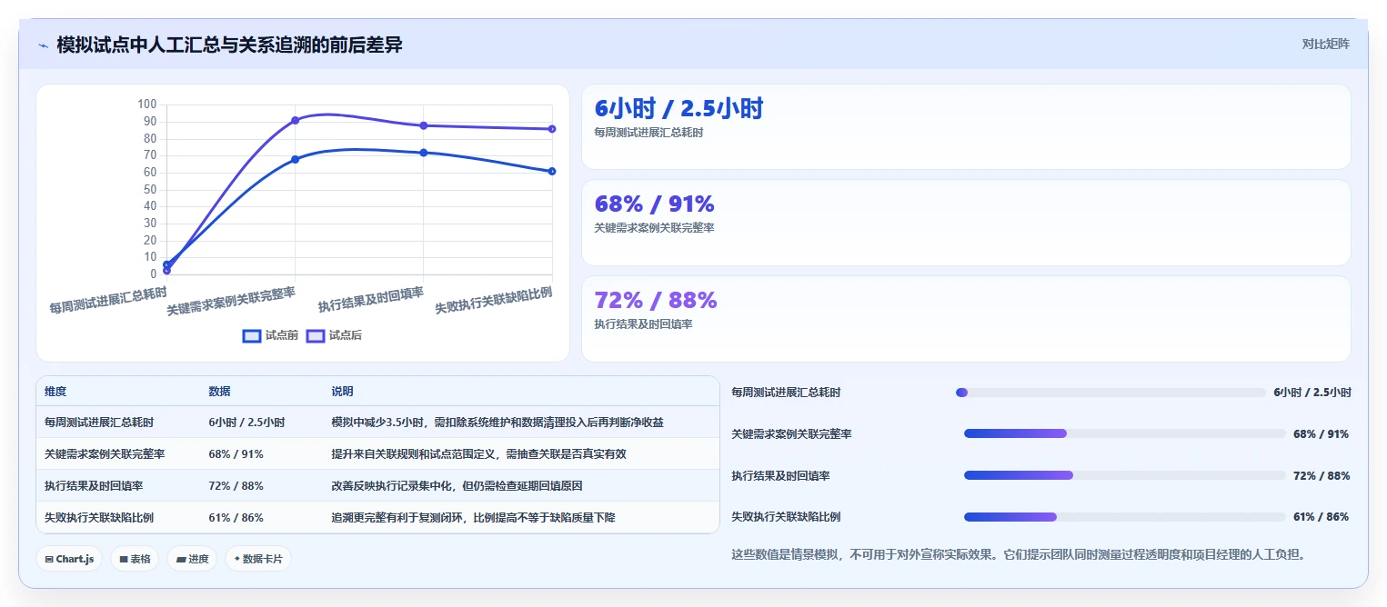The width and height of the screenshot is (1387, 607).
Task: Click the Chart.js tag chip
Action: (69, 559)
